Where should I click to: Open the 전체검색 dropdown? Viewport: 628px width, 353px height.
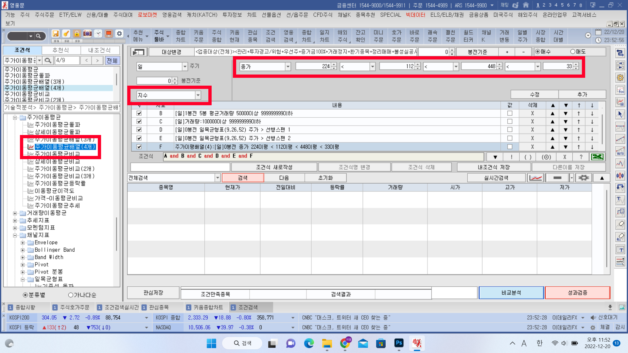[218, 178]
